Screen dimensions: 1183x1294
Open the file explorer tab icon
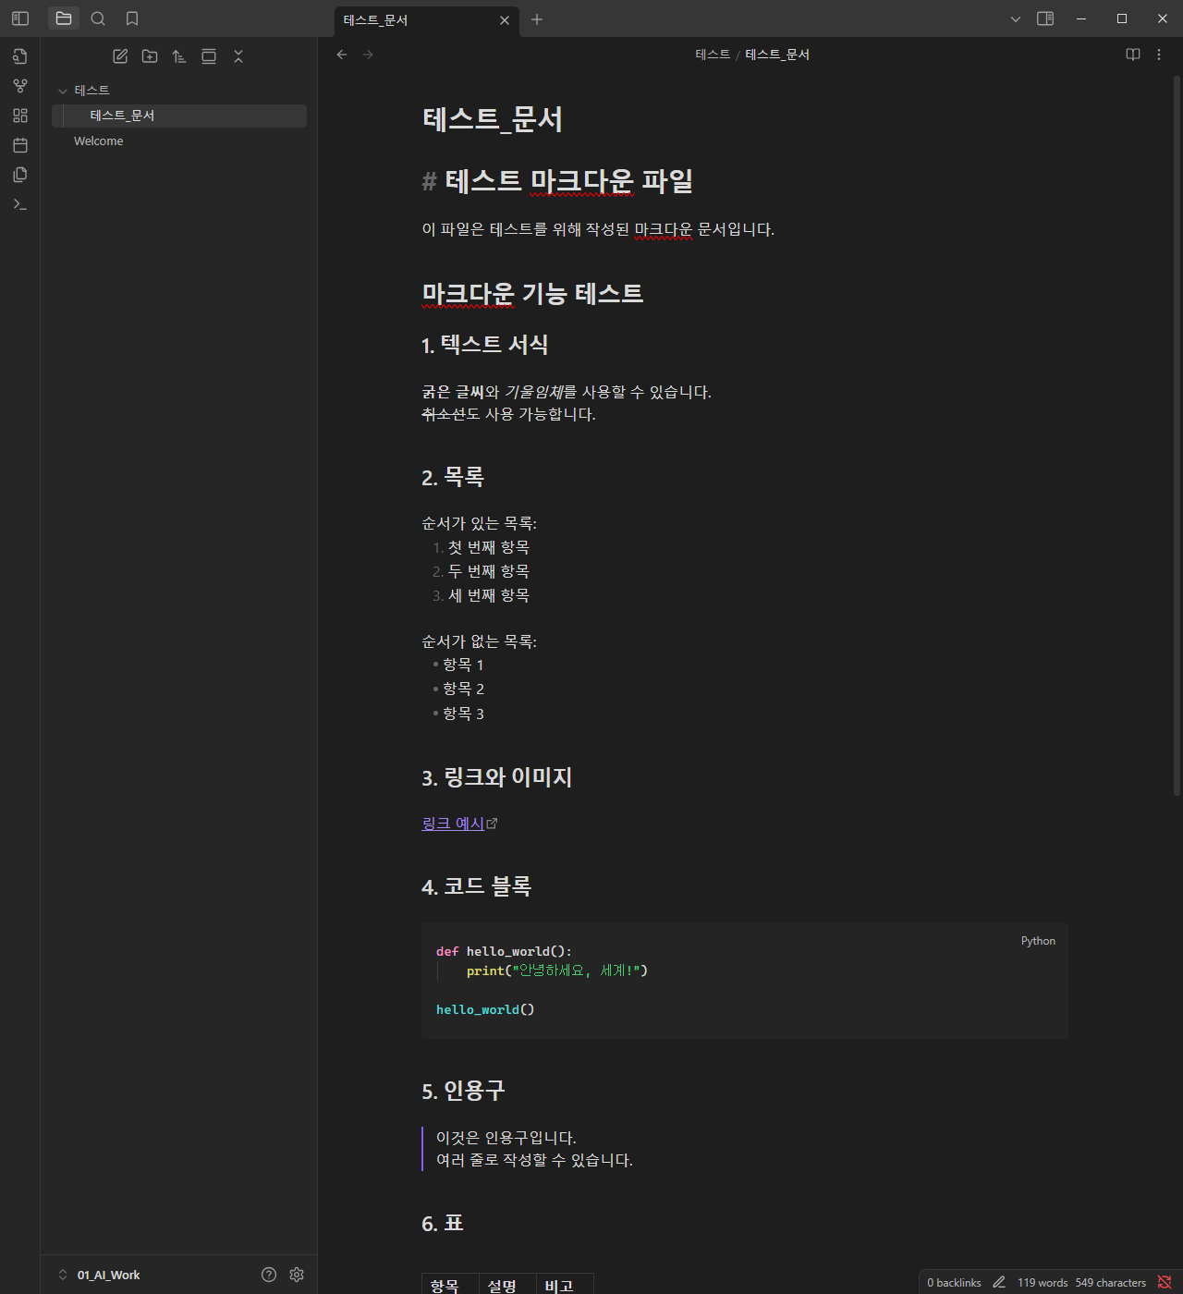pyautogui.click(x=64, y=18)
